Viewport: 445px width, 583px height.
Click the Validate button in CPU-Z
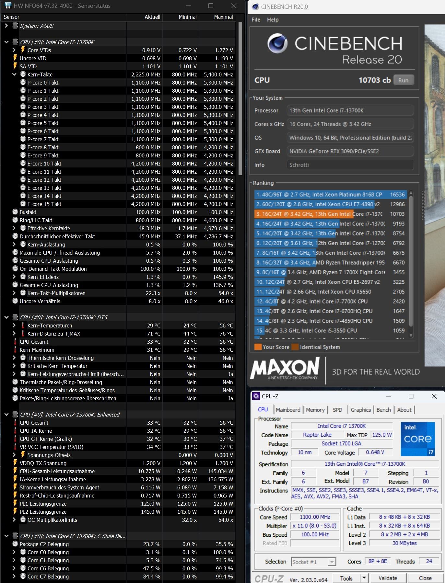[x=388, y=578]
